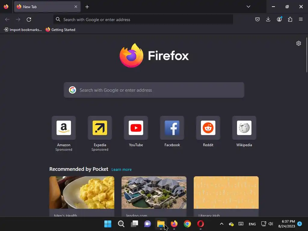Viewport: 308px width, 231px height.
Task: Click the central Google search box
Action: 154,90
